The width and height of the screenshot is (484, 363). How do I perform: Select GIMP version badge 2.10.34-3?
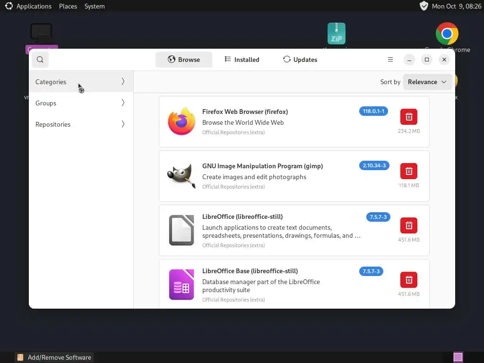click(x=374, y=165)
